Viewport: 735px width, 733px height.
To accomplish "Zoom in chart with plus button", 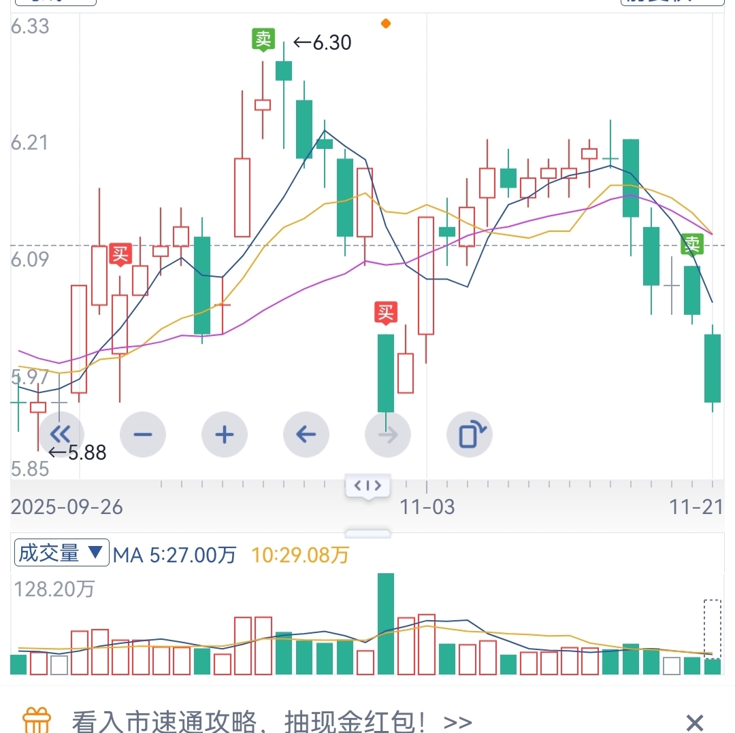I will [x=225, y=434].
